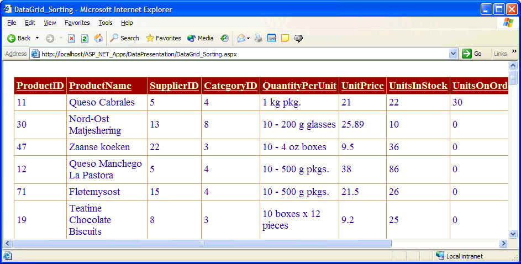
Task: Open the Tools menu
Action: click(x=105, y=23)
